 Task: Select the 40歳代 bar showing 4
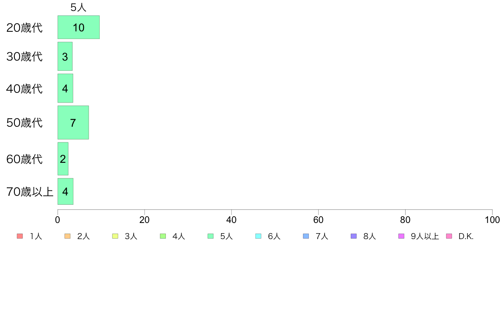65,89
